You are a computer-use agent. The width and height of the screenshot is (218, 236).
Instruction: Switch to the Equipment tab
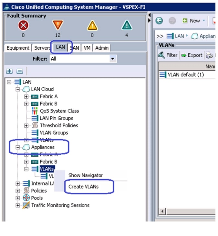pyautogui.click(x=18, y=48)
